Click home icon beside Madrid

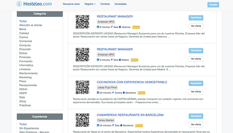pyautogui.click(x=120, y=60)
